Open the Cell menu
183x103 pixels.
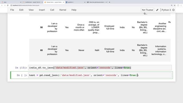tap(52, 10)
